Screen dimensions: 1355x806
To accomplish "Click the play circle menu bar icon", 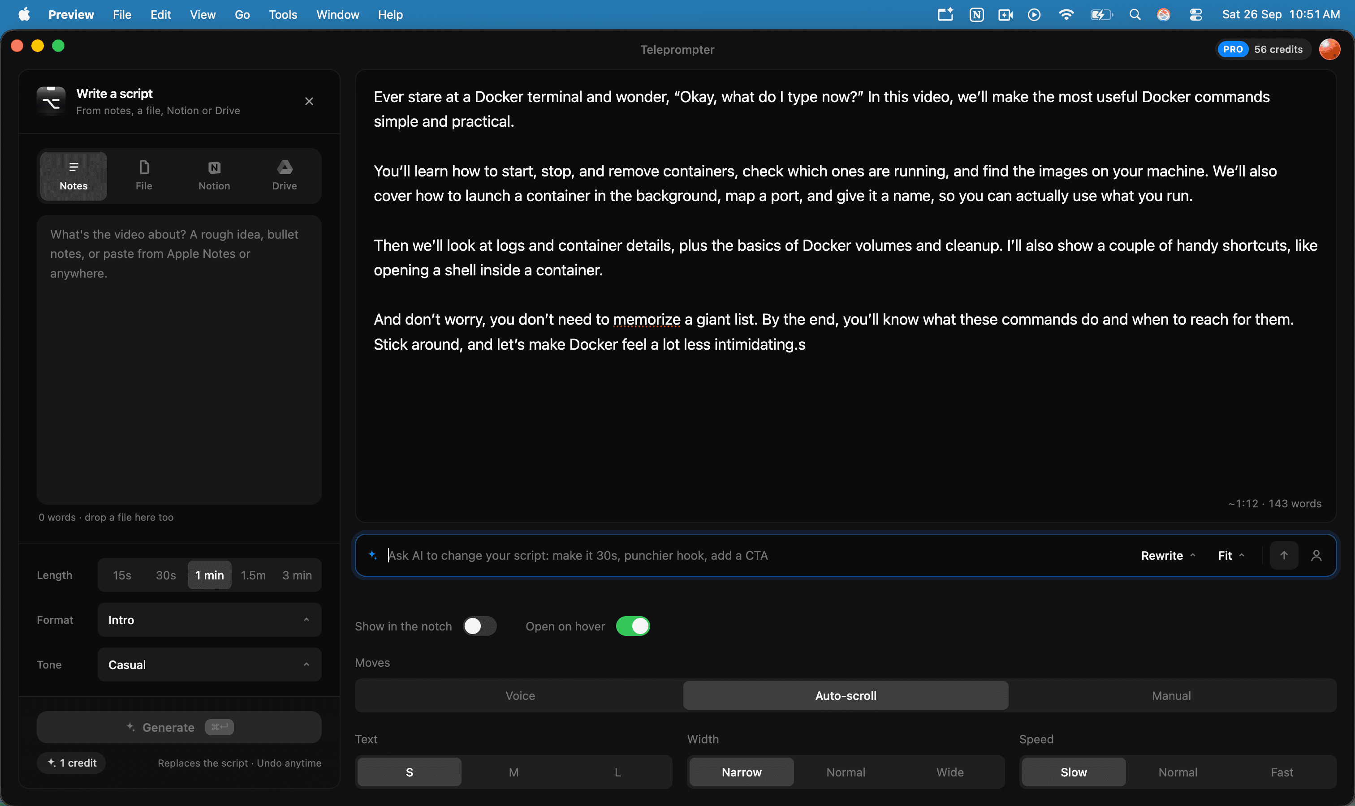I will click(x=1034, y=15).
